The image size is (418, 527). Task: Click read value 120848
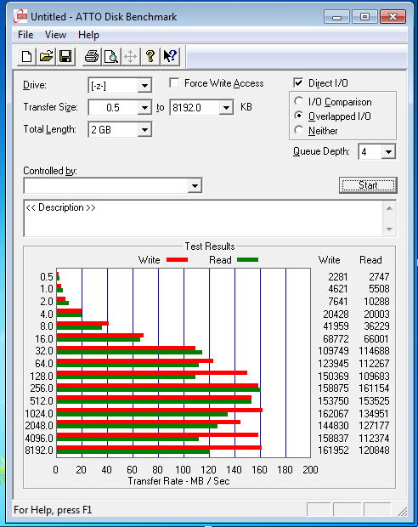click(x=374, y=450)
